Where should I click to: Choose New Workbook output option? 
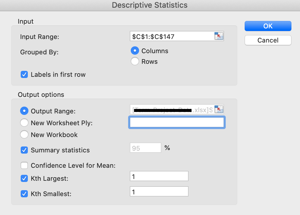pyautogui.click(x=24, y=135)
